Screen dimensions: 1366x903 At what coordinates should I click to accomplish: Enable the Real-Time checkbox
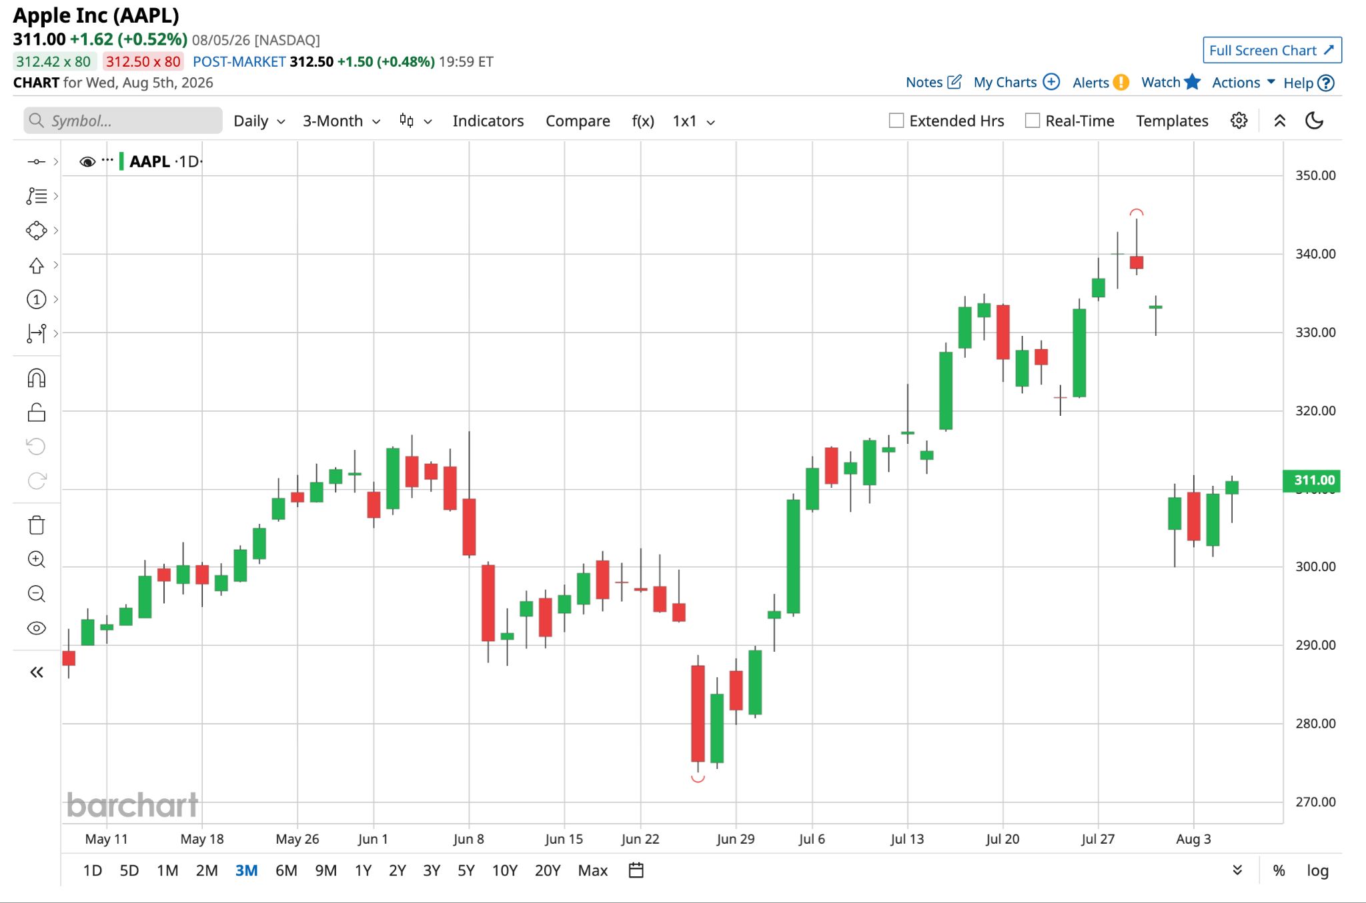click(1033, 121)
